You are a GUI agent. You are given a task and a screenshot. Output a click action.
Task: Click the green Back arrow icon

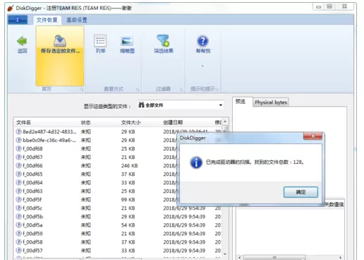point(22,41)
